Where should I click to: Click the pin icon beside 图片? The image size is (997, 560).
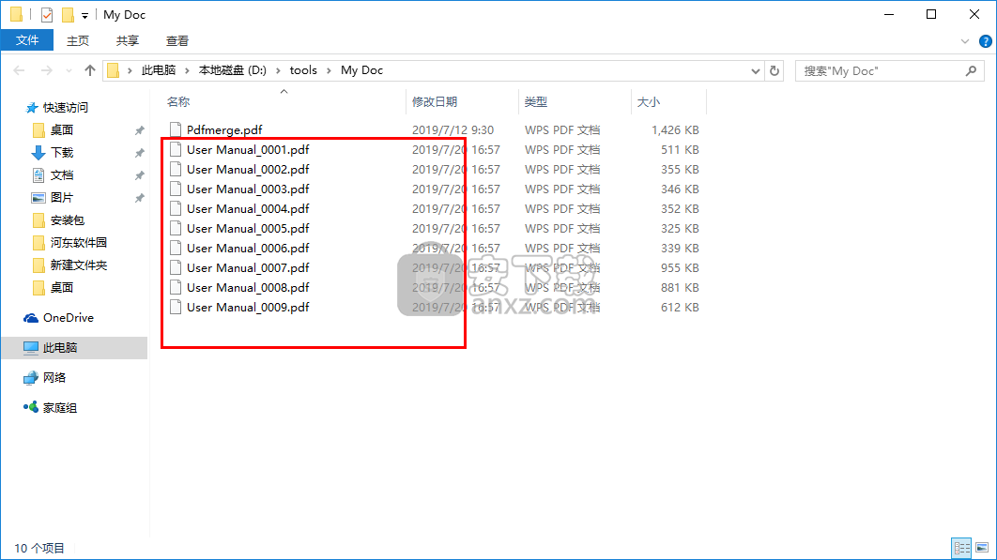(x=139, y=198)
